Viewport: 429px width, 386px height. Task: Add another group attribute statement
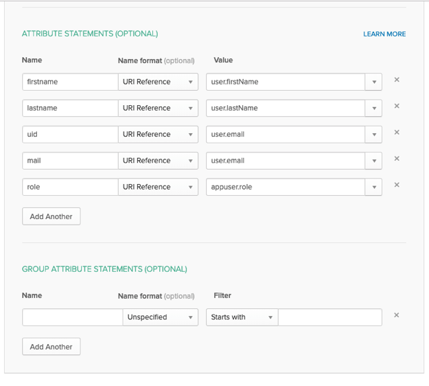(x=51, y=347)
